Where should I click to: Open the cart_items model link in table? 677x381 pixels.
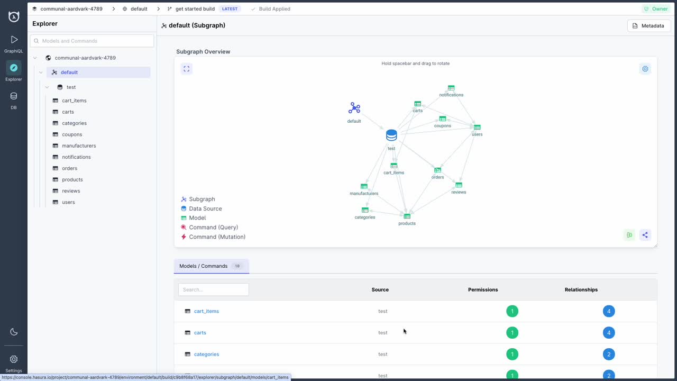point(206,311)
